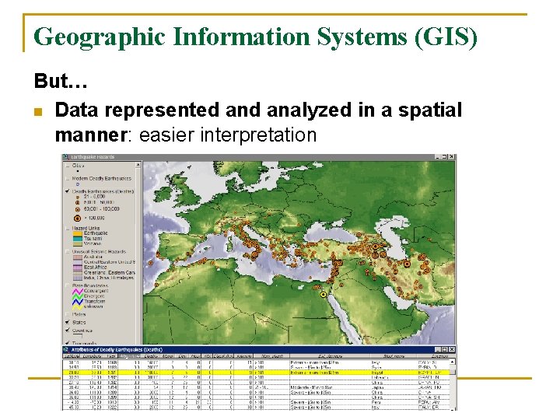Click the Cities black dot symbol

tap(78, 171)
